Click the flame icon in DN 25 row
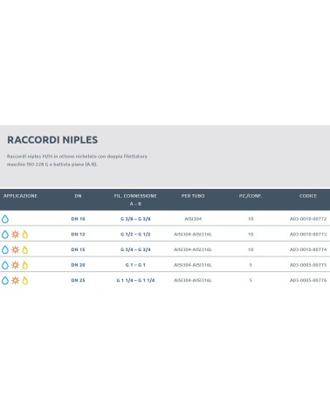Screen dimensions: 330x413 click(x=25, y=281)
